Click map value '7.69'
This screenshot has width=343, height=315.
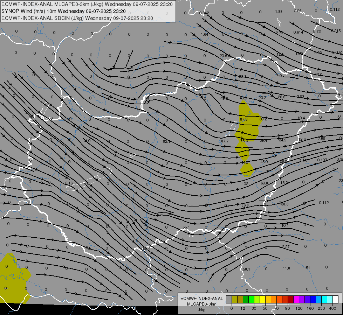point(322,139)
